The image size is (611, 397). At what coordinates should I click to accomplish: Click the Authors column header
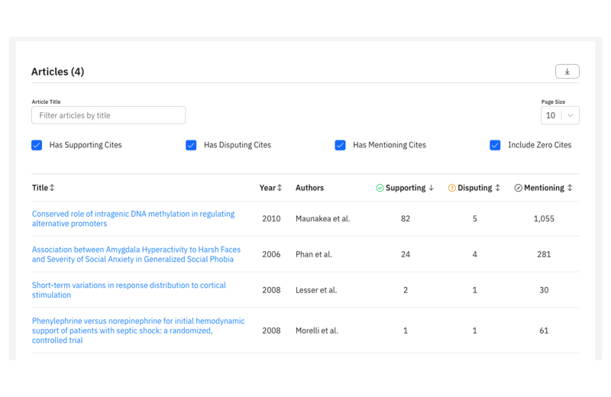coord(309,188)
